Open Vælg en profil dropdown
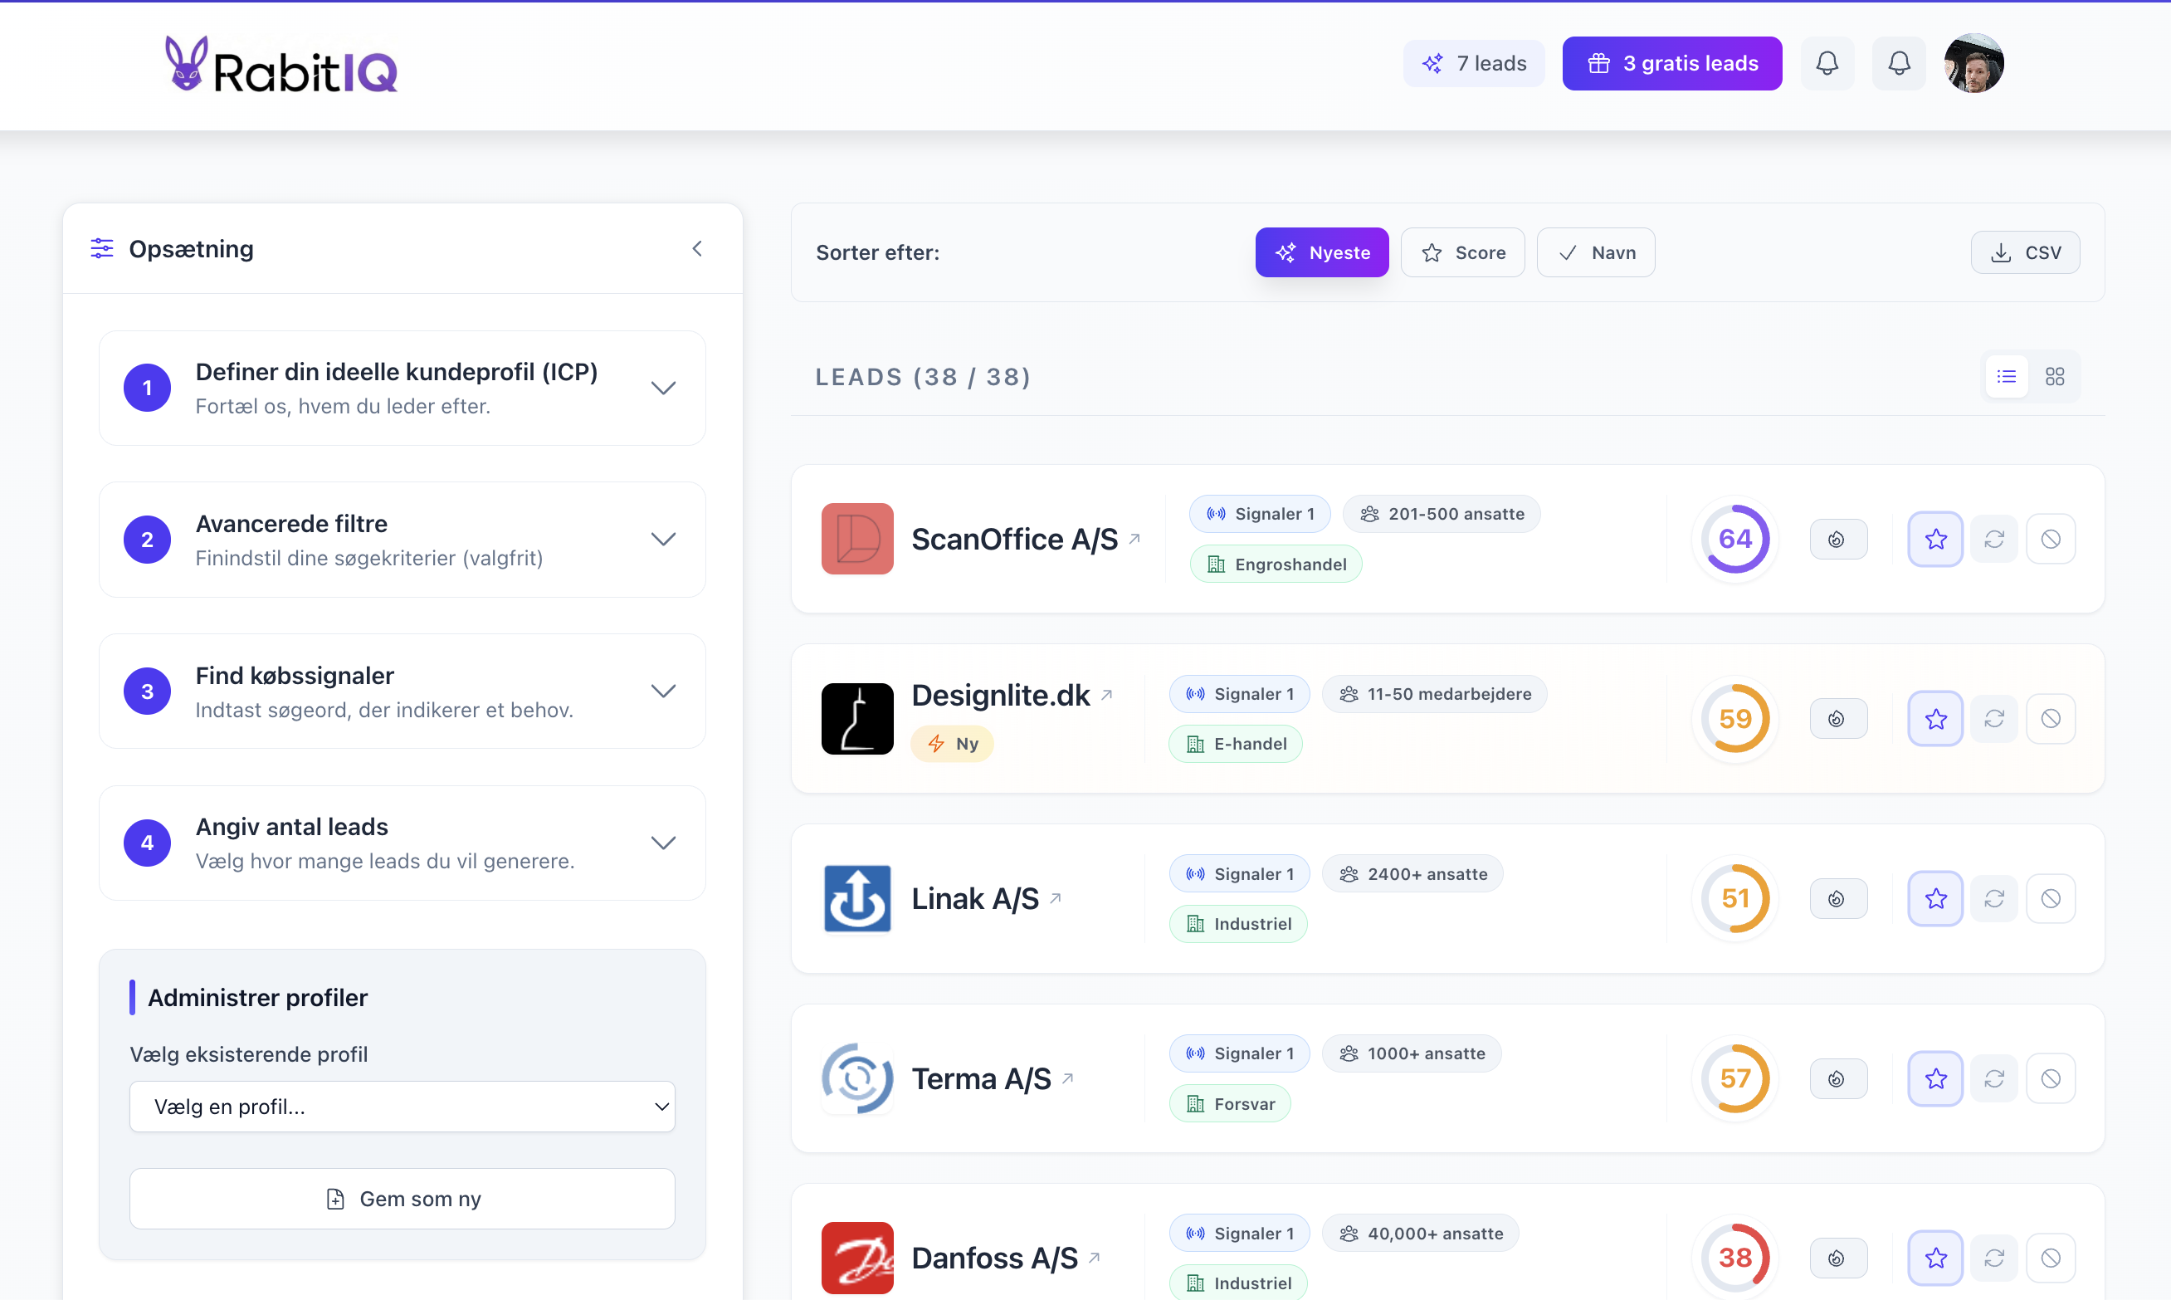Image resolution: width=2171 pixels, height=1300 pixels. (402, 1107)
